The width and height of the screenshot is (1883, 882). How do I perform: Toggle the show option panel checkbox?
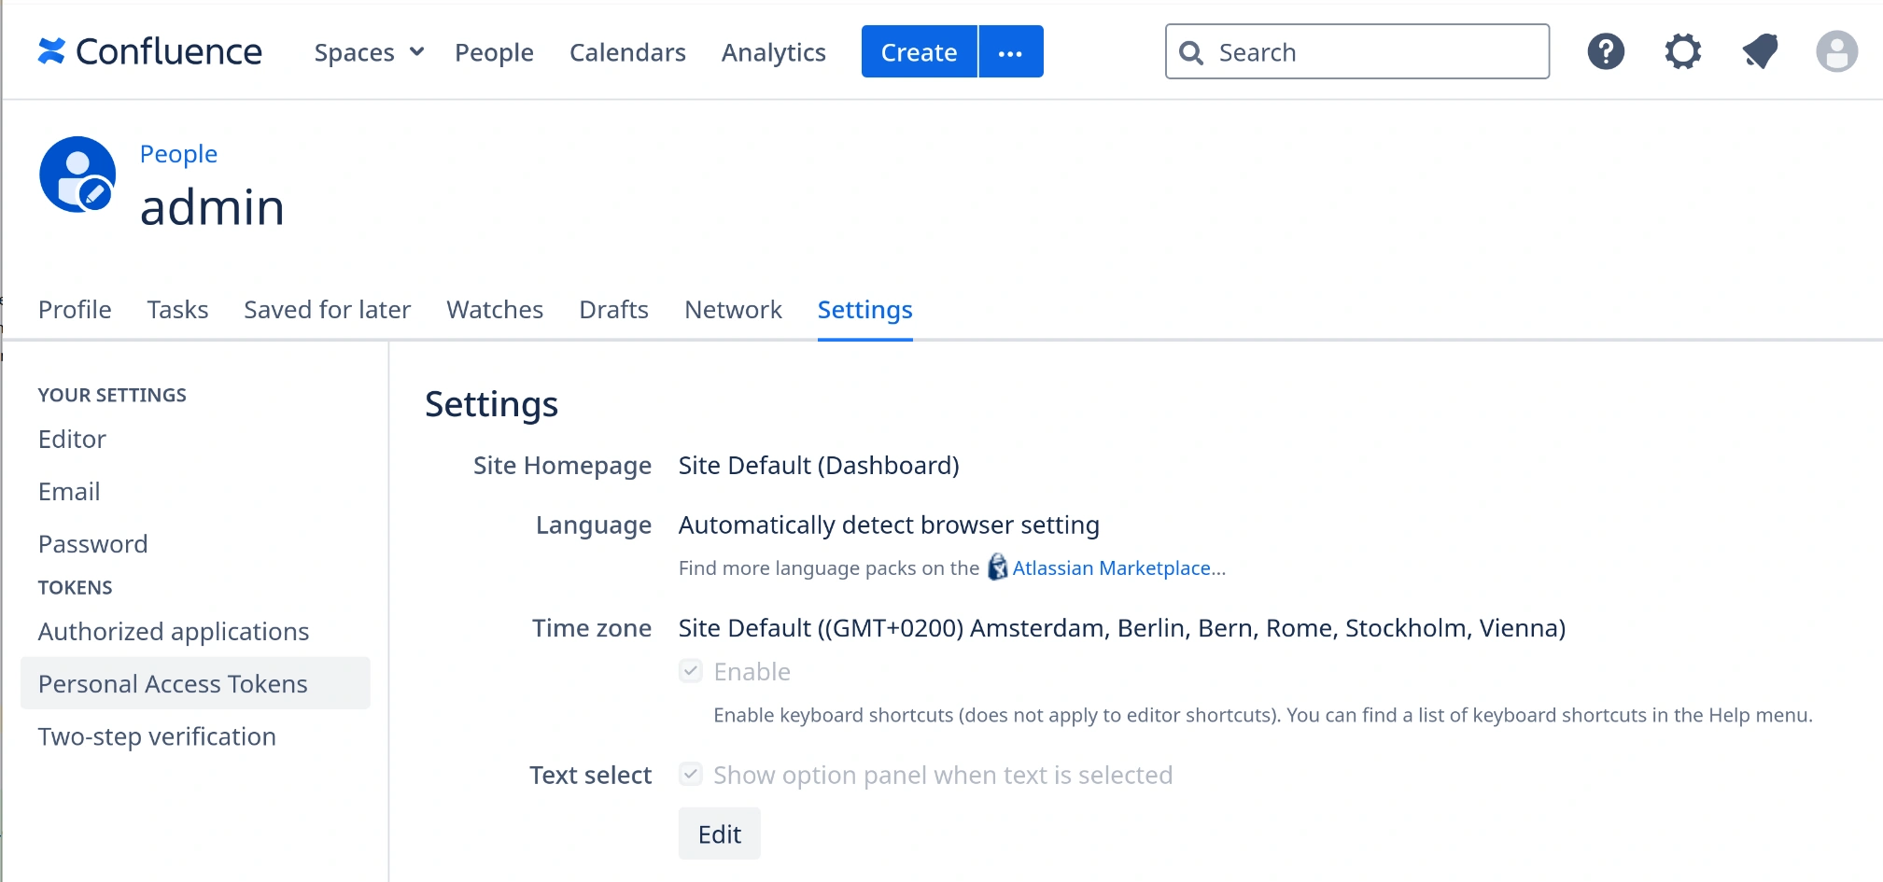[x=691, y=775]
